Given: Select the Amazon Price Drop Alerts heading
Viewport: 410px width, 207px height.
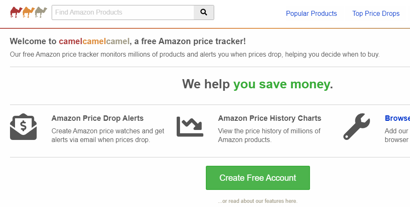Looking at the screenshot, I should pos(97,118).
